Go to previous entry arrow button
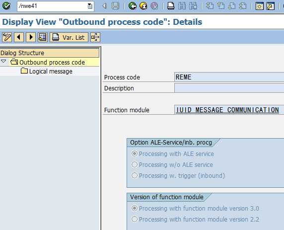Viewport: 284px width, 230px height. pos(19,37)
